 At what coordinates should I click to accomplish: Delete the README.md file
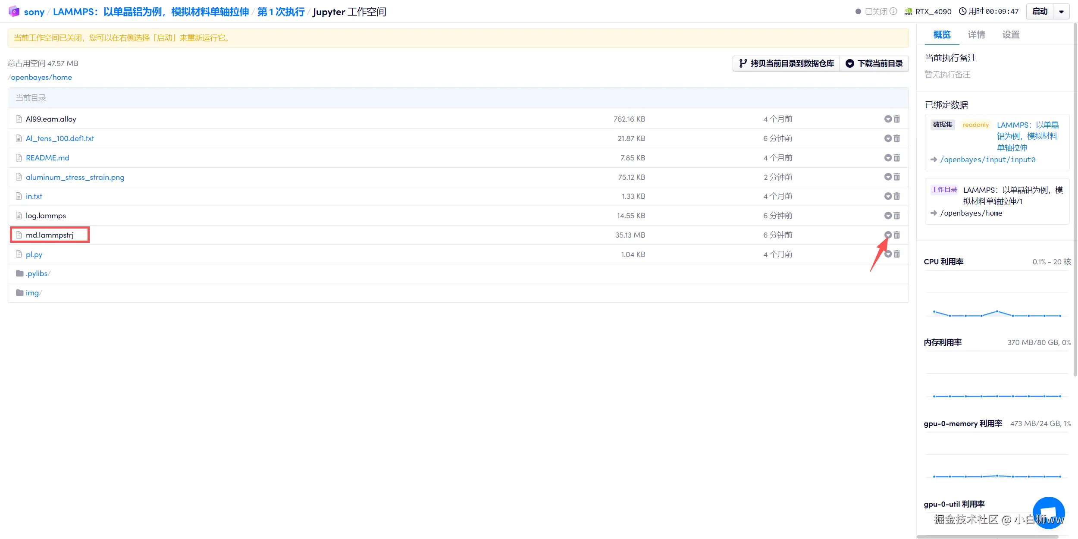tap(897, 158)
